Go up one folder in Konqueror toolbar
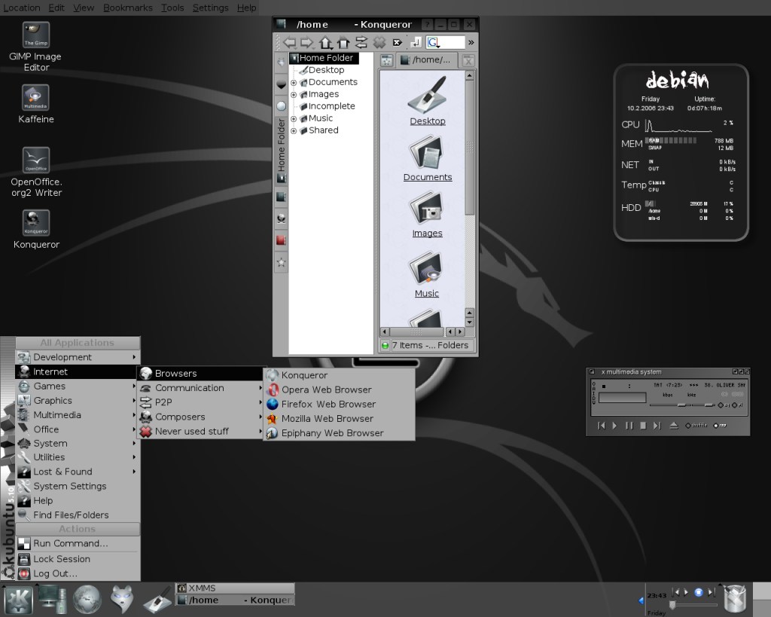 coord(325,43)
